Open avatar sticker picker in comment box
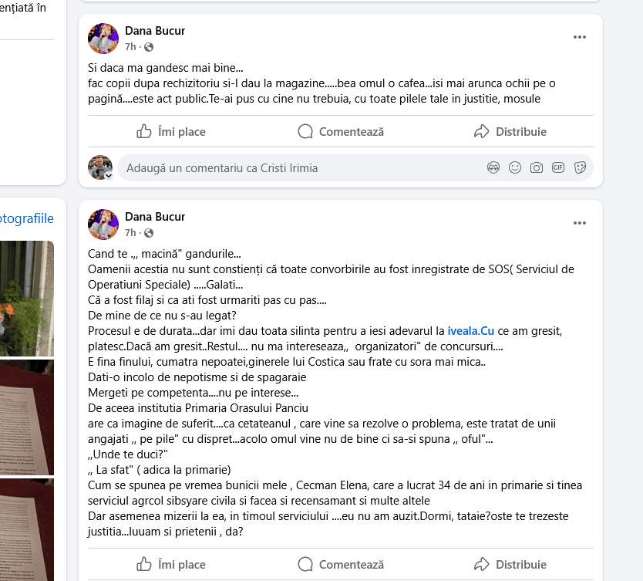Viewport: 643px width, 581px height. click(494, 167)
